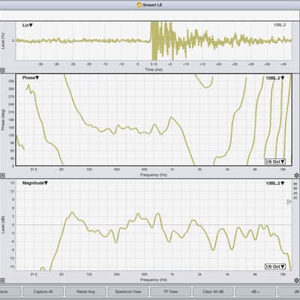Click the Capture All button

[43, 292]
